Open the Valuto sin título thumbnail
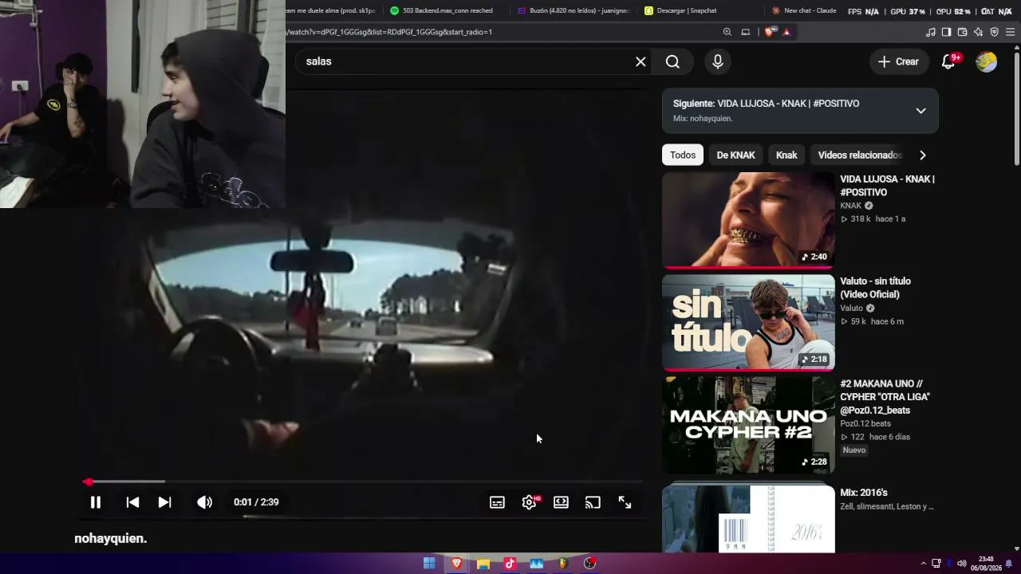The width and height of the screenshot is (1021, 574). (748, 323)
